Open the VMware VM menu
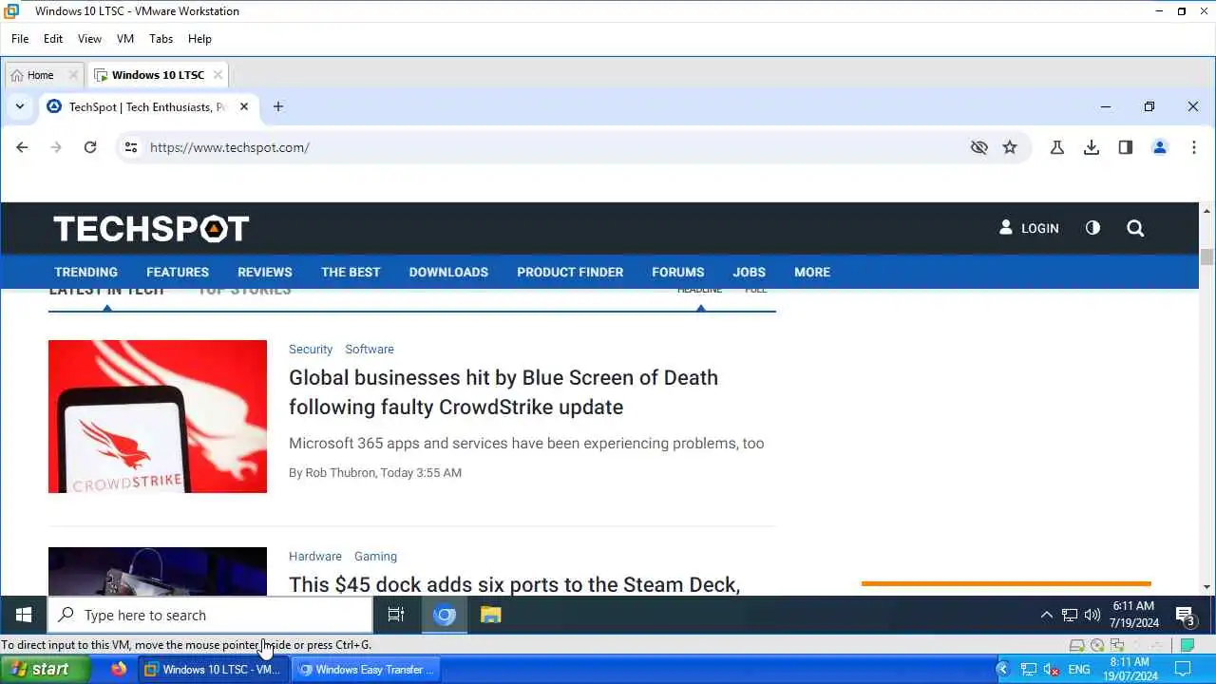The image size is (1216, 684). coord(125,39)
